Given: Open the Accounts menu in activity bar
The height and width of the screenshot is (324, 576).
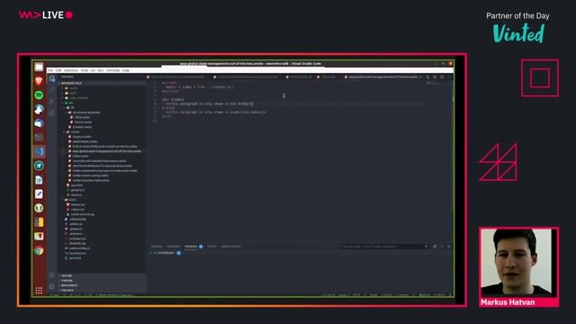Looking at the screenshot, I should pyautogui.click(x=52, y=275).
